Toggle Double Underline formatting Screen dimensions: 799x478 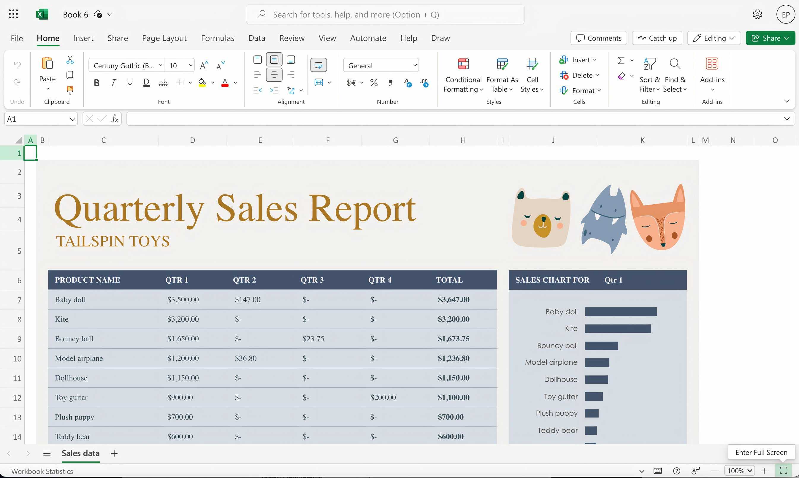point(146,83)
